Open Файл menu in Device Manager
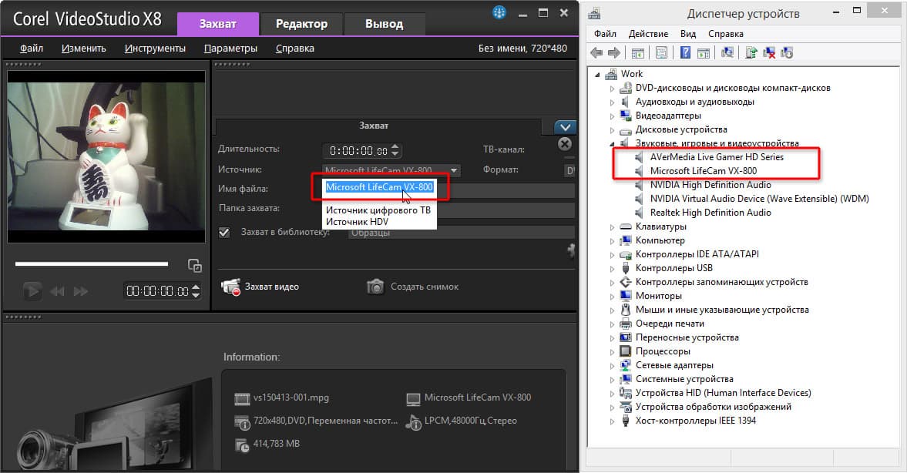The image size is (907, 473). [x=605, y=34]
